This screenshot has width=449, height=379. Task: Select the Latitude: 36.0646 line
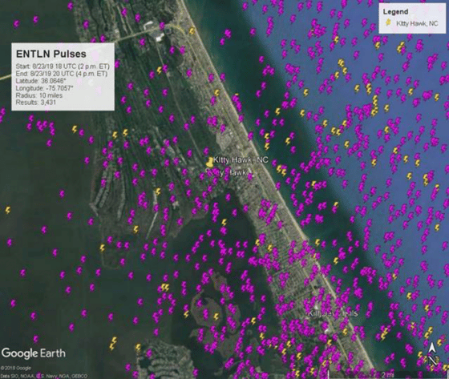41,81
